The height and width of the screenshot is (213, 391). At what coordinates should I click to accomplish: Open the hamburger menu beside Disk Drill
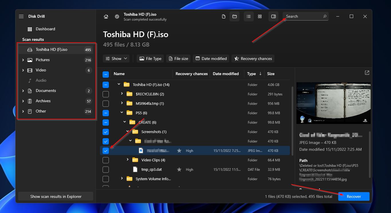click(x=21, y=17)
